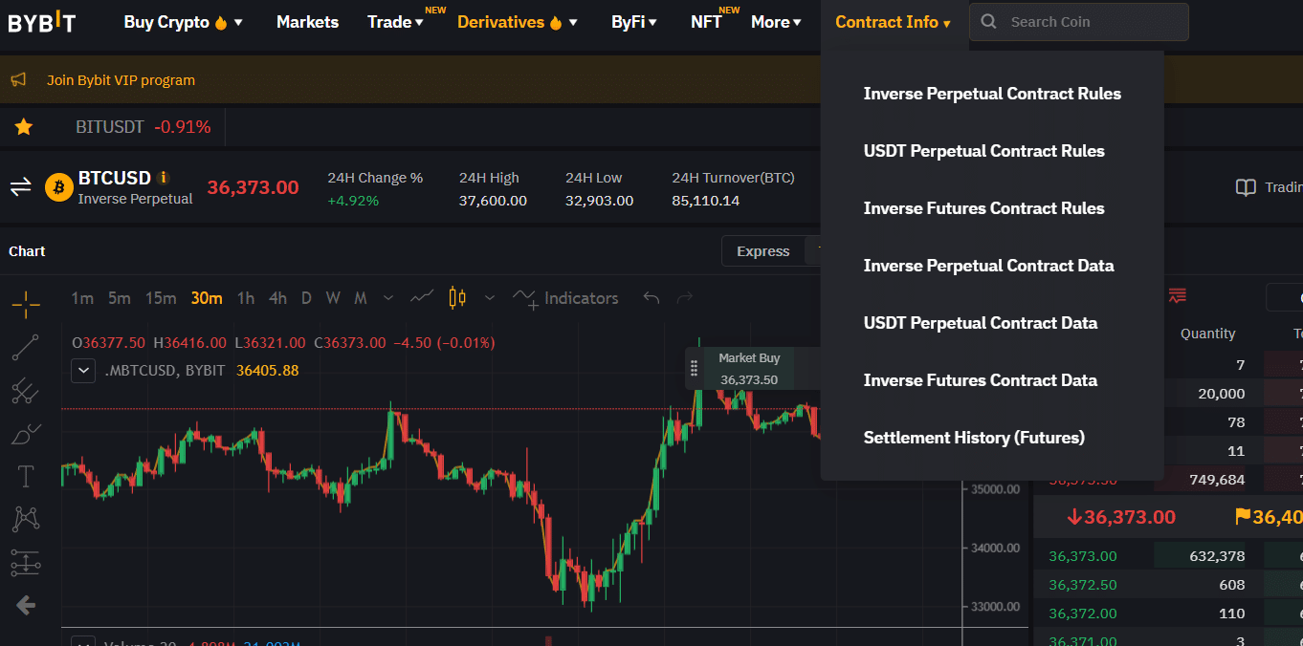Open the NFT page
The height and width of the screenshot is (646, 1303).
click(706, 22)
